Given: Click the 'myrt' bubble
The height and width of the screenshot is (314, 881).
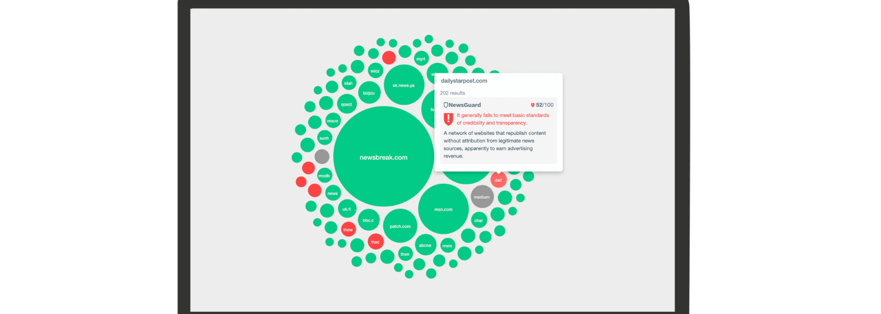Looking at the screenshot, I should tap(421, 58).
